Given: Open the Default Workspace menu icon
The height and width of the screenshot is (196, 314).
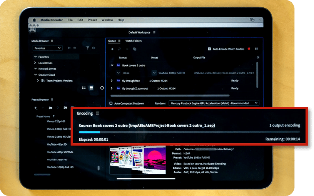Looking at the screenshot, I should [x=154, y=32].
